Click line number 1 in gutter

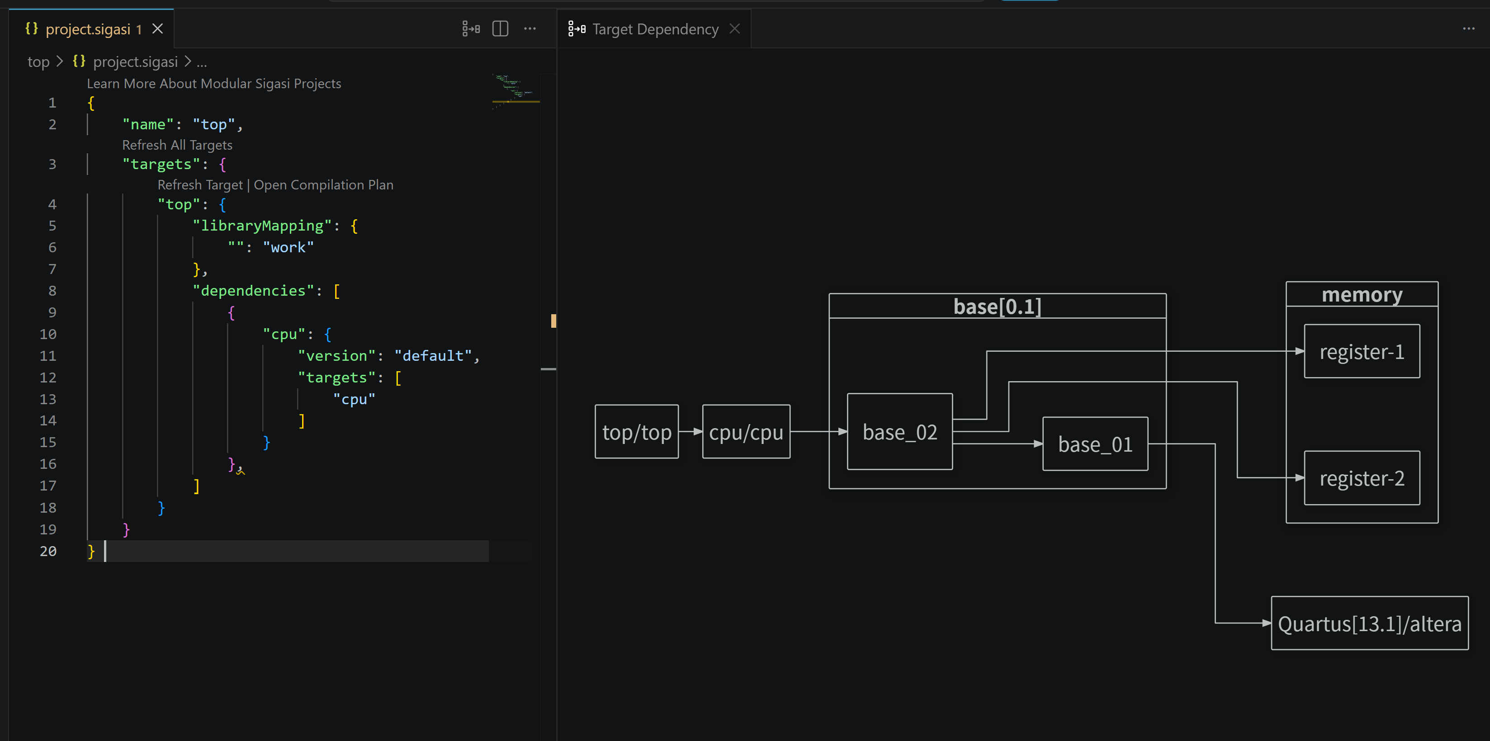[52, 103]
